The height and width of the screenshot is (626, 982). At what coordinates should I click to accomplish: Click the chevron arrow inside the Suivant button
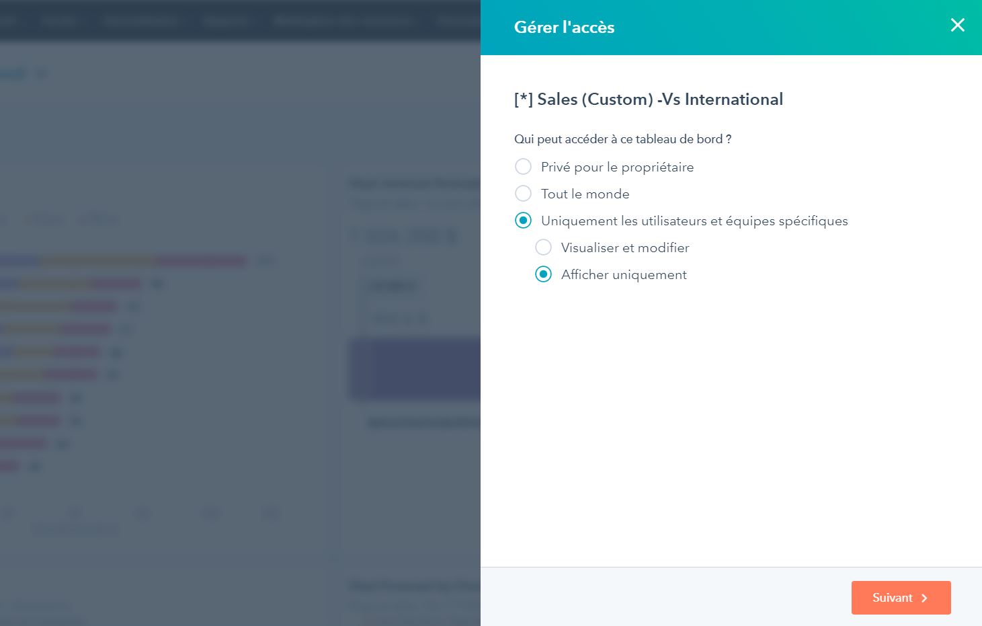925,598
